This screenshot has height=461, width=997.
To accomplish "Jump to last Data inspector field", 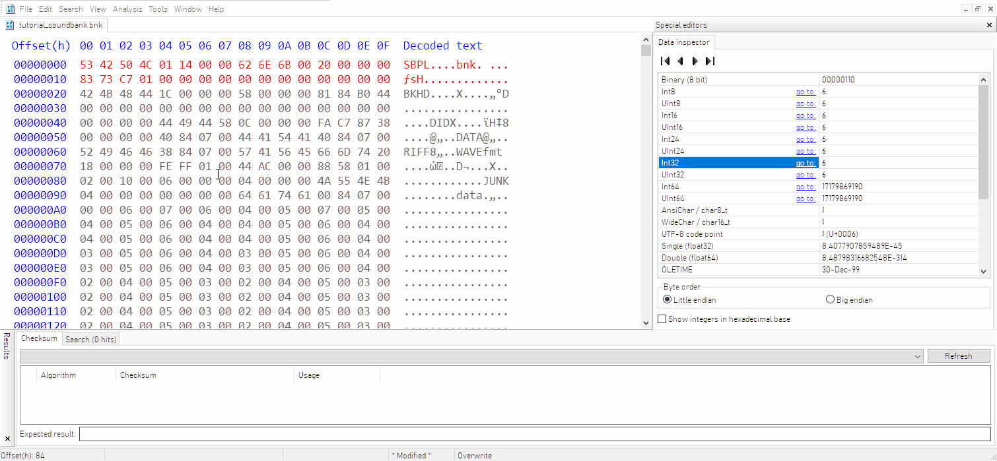I will tap(710, 61).
